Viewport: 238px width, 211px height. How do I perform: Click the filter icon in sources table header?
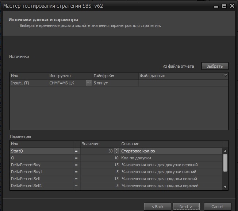tap(226, 75)
